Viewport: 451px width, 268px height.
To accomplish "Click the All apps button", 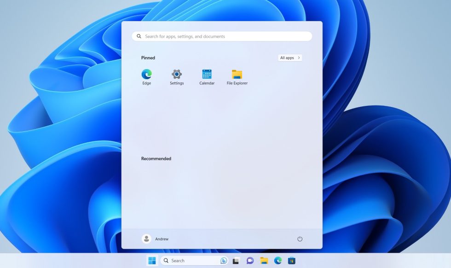I will 289,58.
